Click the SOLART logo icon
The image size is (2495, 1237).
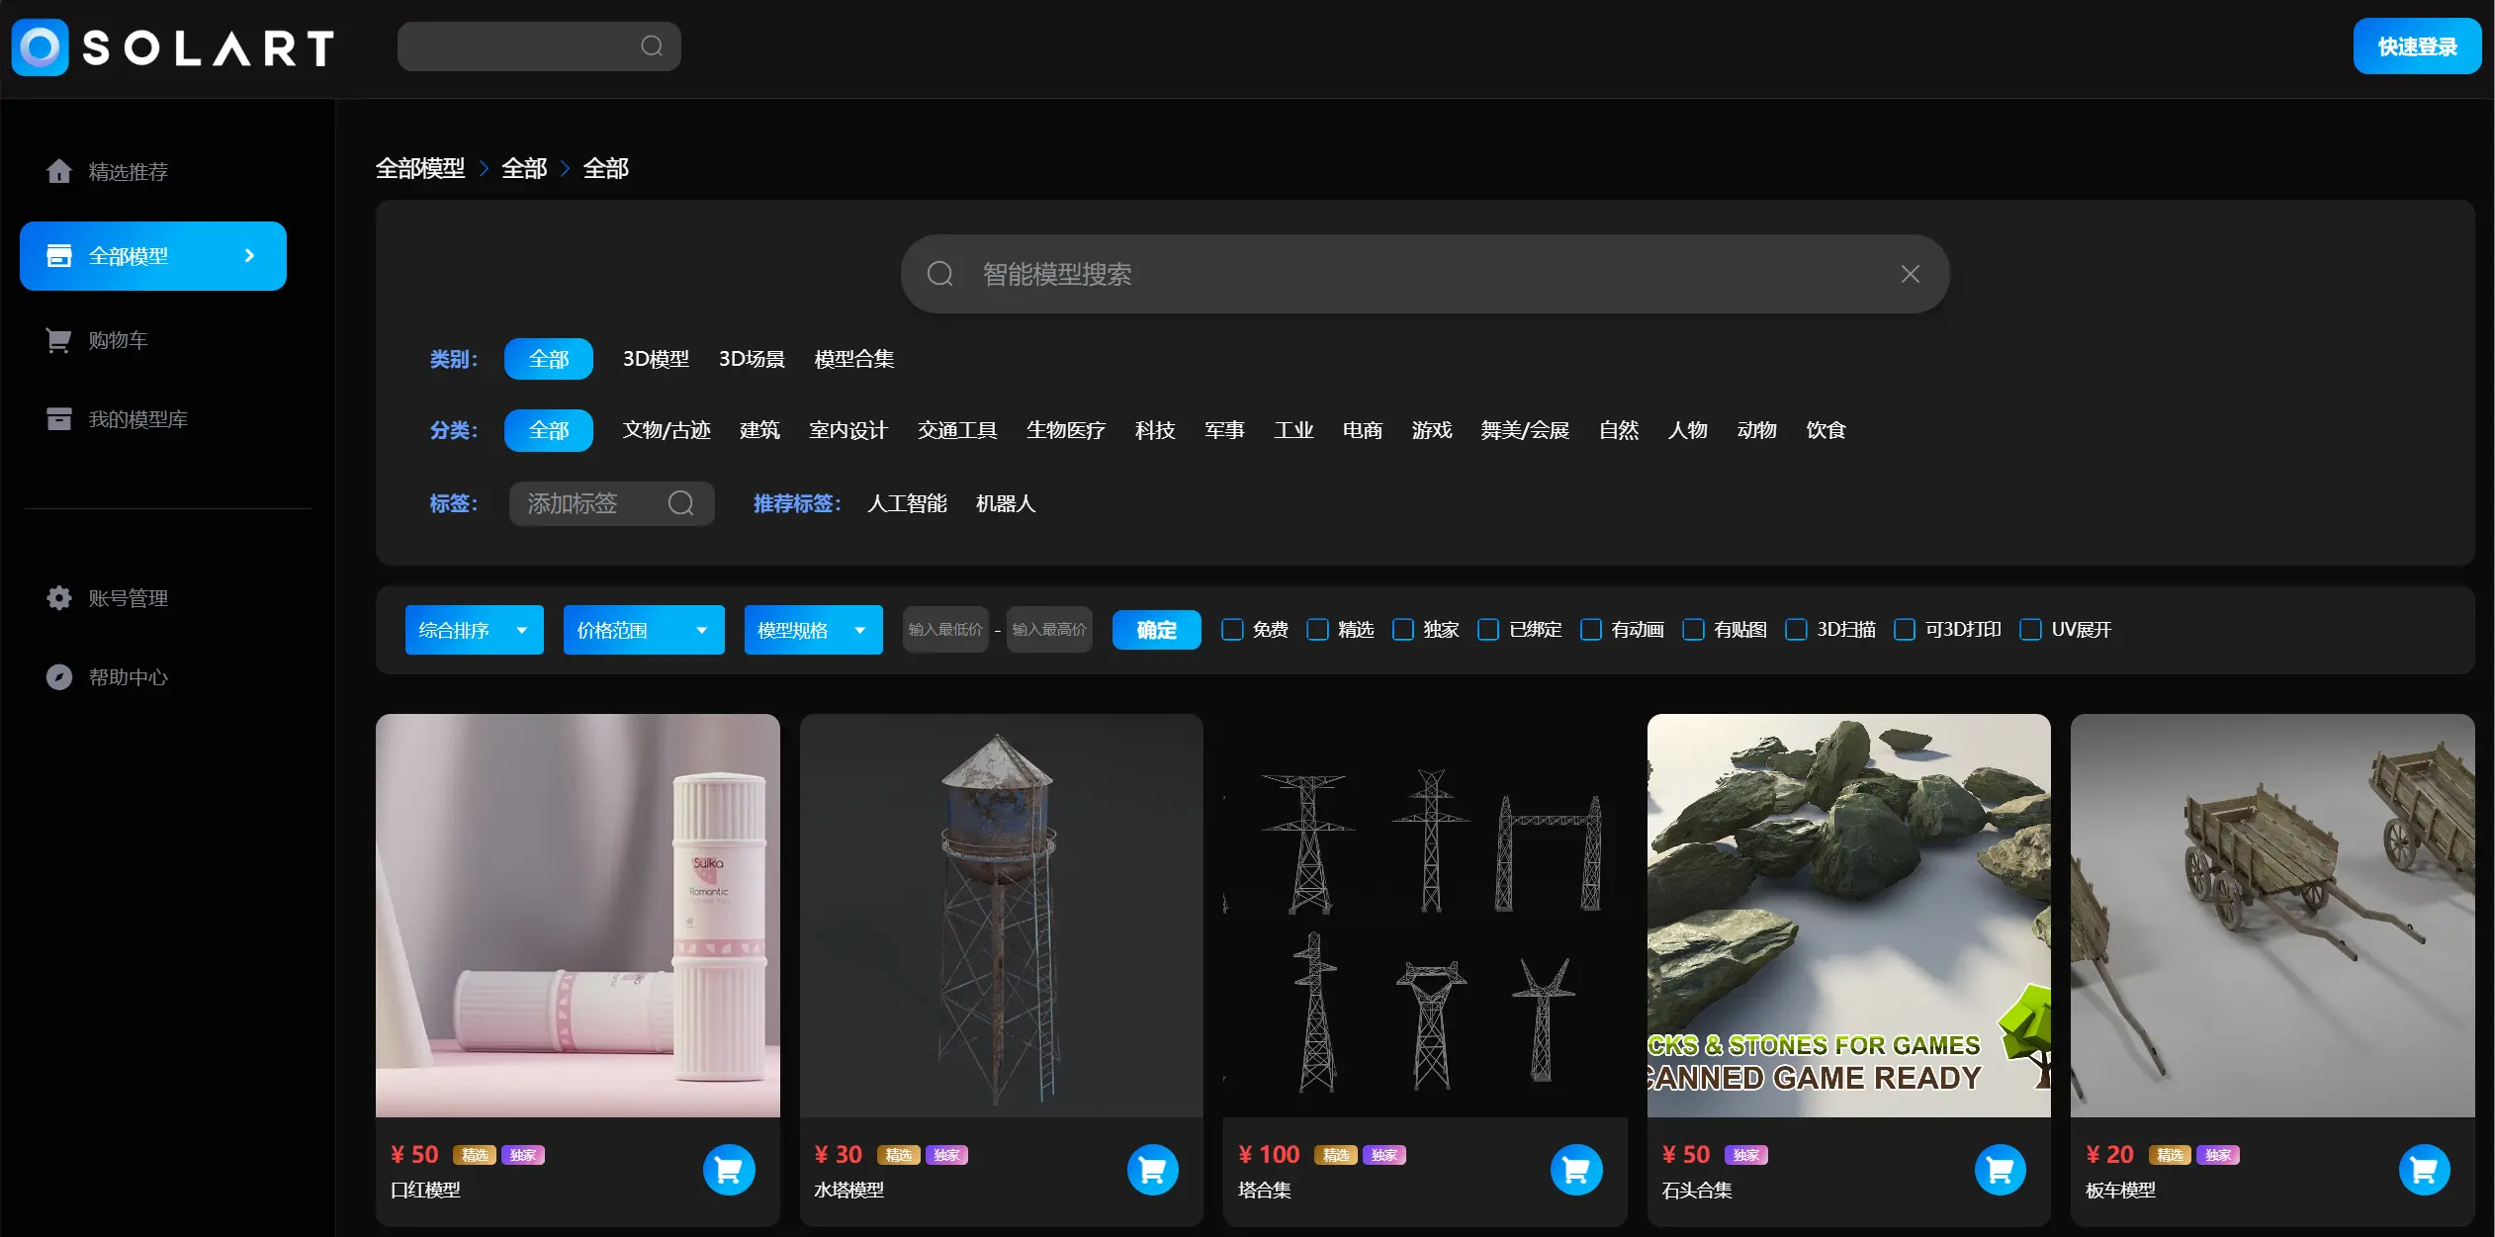click(x=40, y=46)
